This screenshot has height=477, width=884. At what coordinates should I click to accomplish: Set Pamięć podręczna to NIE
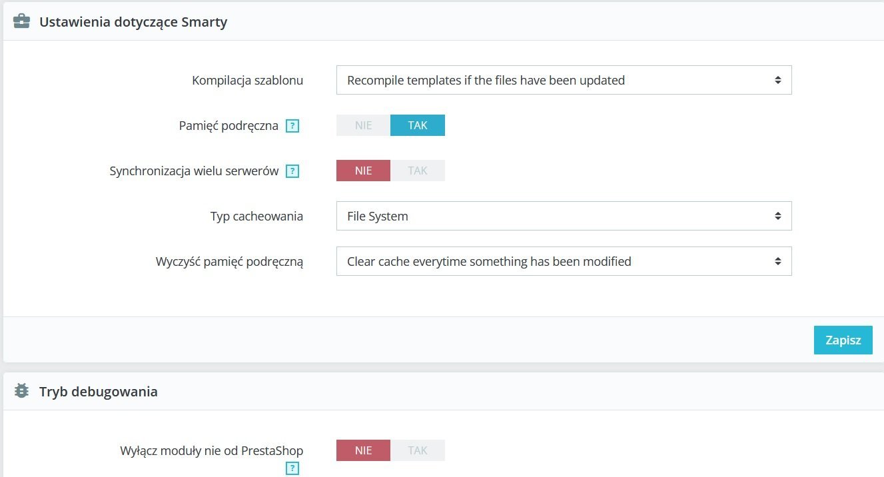tap(363, 125)
